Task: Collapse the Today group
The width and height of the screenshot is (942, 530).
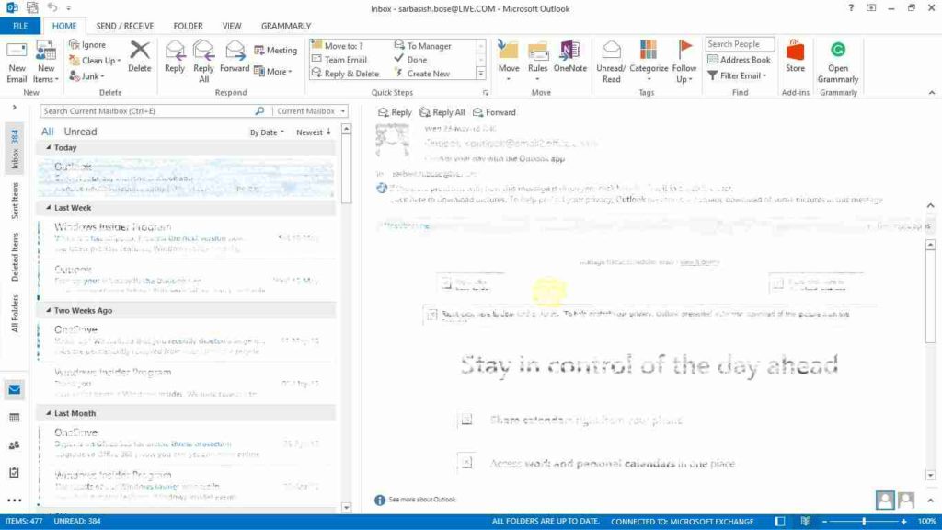Action: click(x=49, y=147)
